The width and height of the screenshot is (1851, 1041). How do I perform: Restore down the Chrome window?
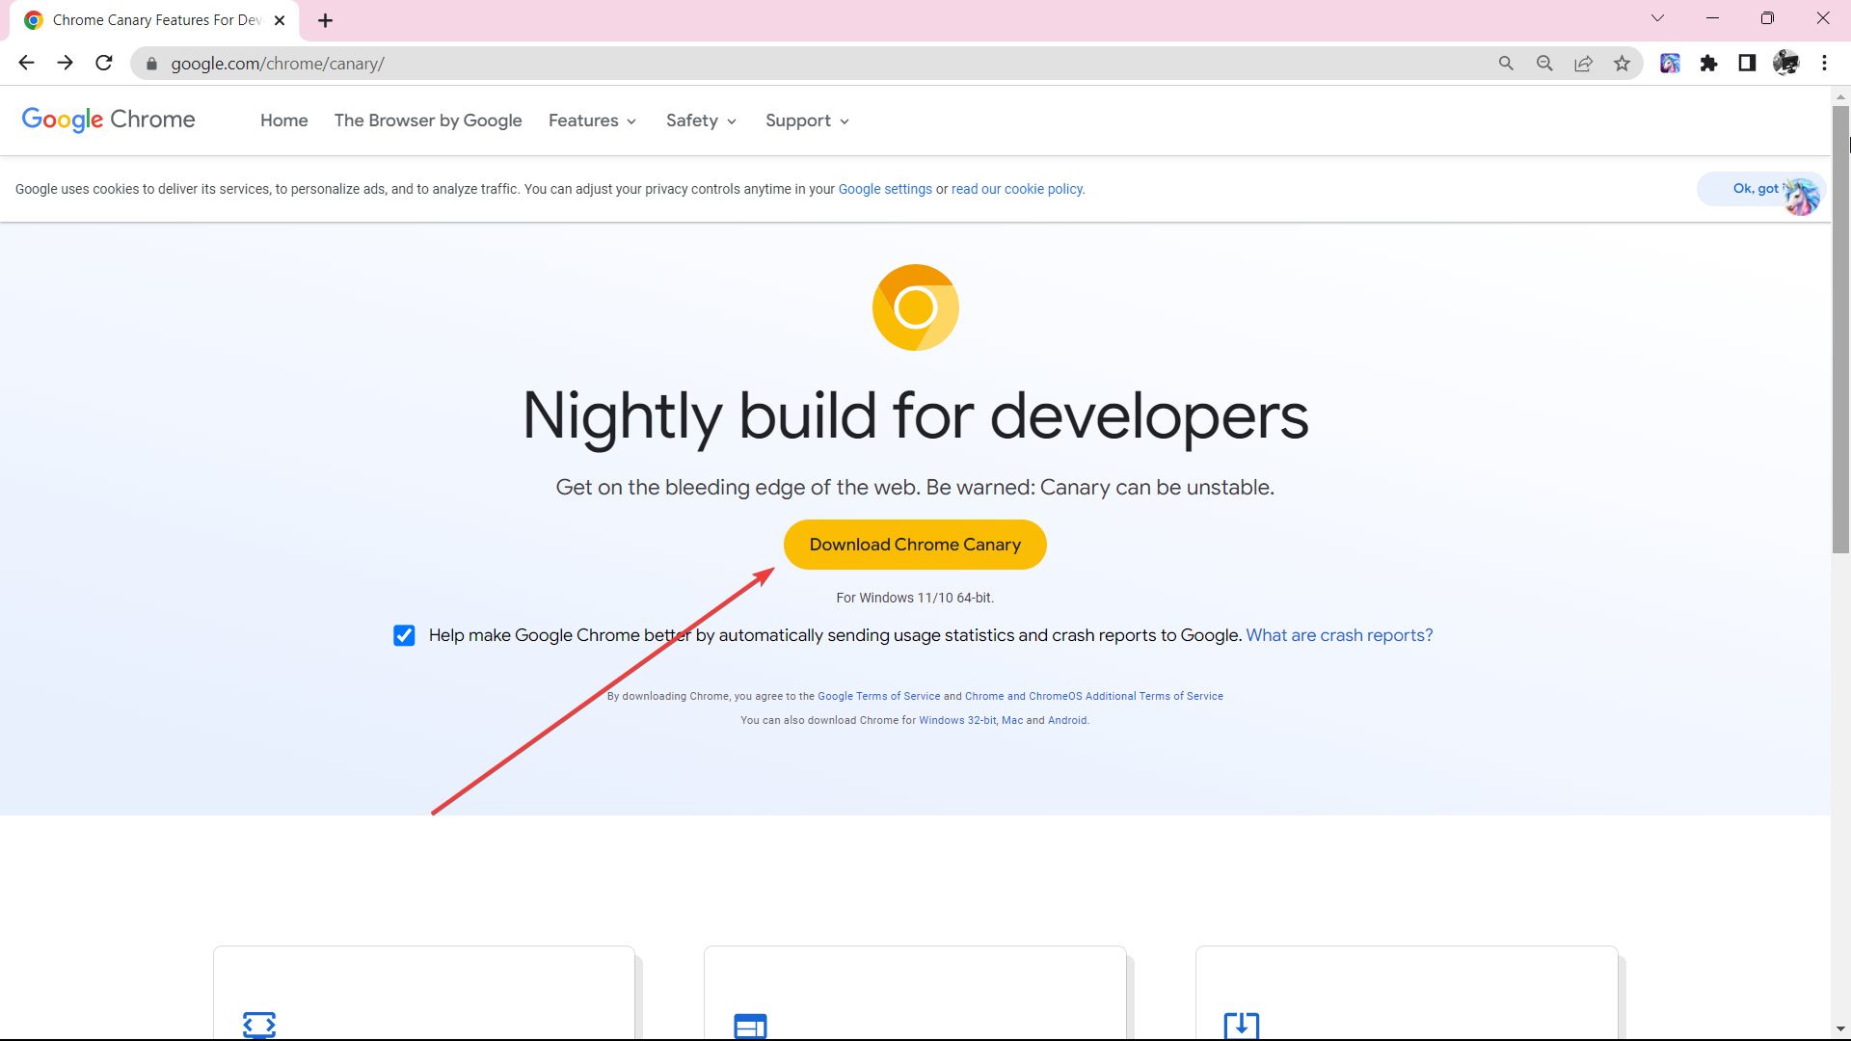coord(1767,18)
